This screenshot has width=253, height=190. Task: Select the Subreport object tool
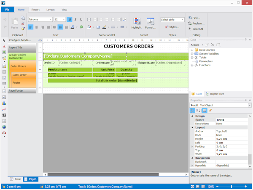click(x=4, y=66)
